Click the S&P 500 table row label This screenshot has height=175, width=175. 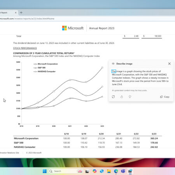19,143
